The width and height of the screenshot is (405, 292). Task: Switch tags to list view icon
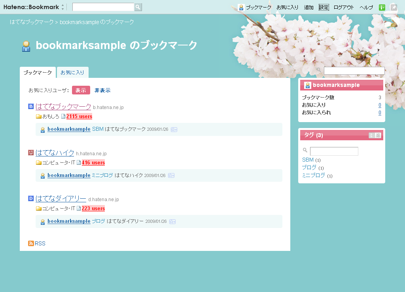[371, 135]
